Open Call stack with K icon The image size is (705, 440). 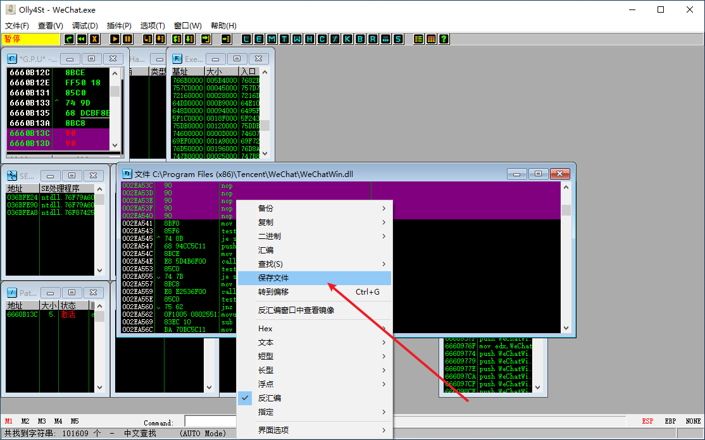347,39
